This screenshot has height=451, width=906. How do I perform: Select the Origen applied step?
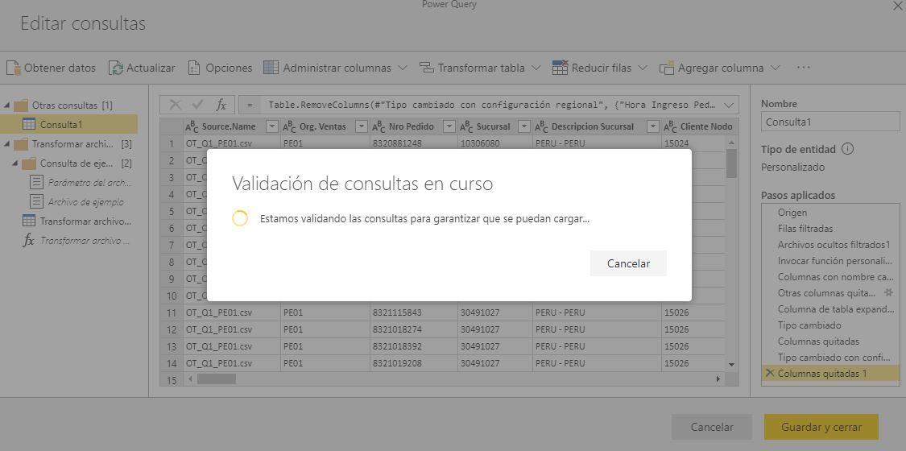pos(830,213)
